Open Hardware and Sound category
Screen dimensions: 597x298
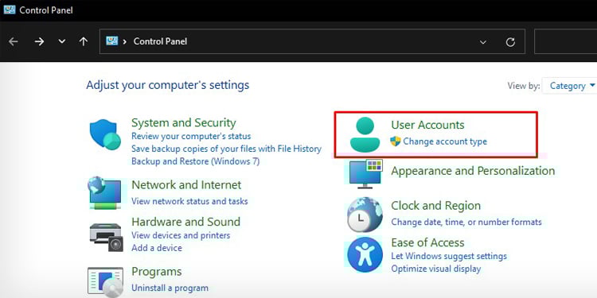tap(185, 222)
